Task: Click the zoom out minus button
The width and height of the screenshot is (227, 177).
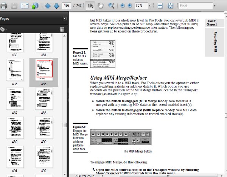Action: click(x=123, y=6)
